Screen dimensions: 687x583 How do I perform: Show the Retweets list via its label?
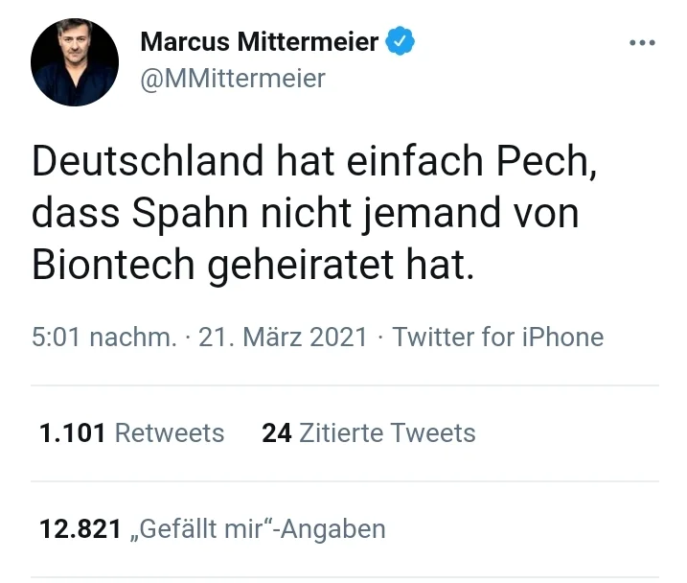[170, 433]
